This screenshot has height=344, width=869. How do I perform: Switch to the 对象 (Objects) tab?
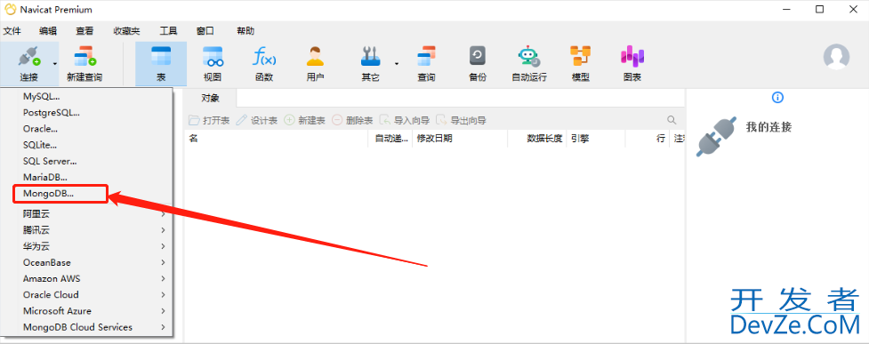tap(210, 98)
